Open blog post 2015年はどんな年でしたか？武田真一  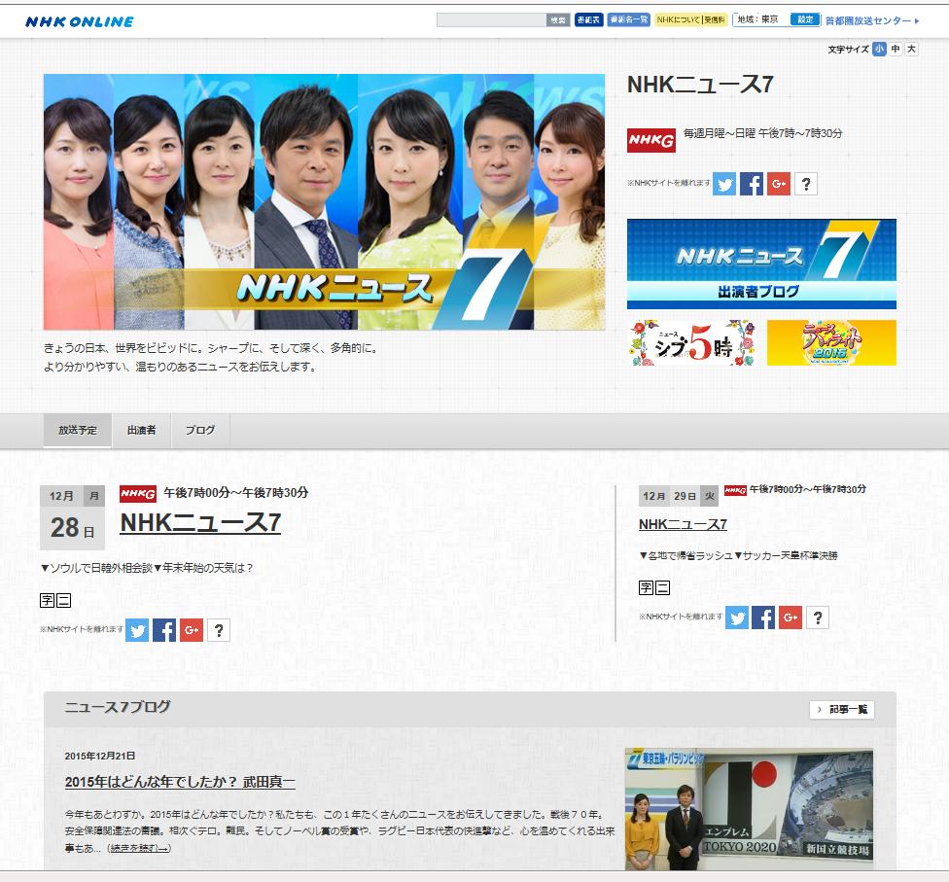[x=180, y=782]
